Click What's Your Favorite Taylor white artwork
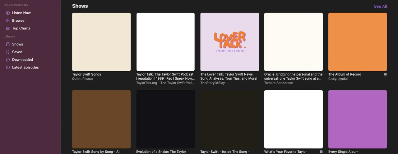Image resolution: width=398 pixels, height=154 pixels. tap(294, 119)
